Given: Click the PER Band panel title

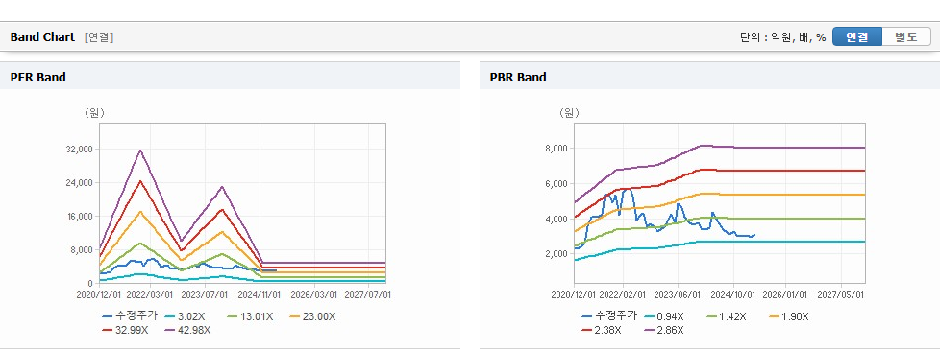Looking at the screenshot, I should point(37,77).
